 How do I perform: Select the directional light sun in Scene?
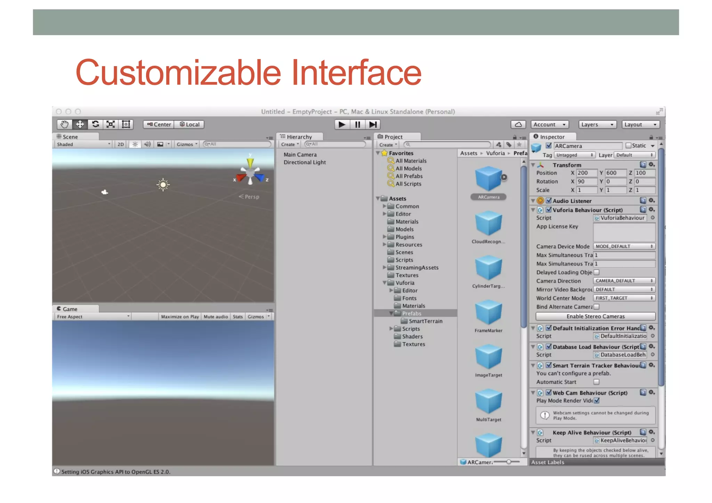[x=163, y=185]
